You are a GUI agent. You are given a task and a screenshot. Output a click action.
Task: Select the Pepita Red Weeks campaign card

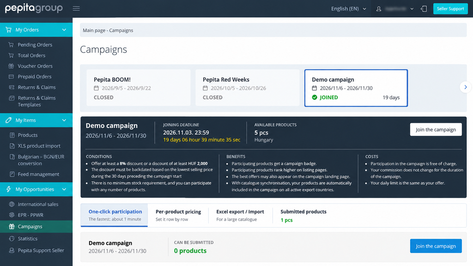point(248,88)
